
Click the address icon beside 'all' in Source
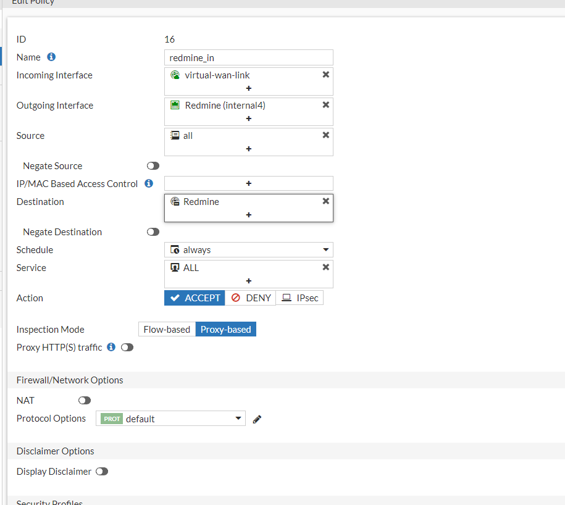175,135
